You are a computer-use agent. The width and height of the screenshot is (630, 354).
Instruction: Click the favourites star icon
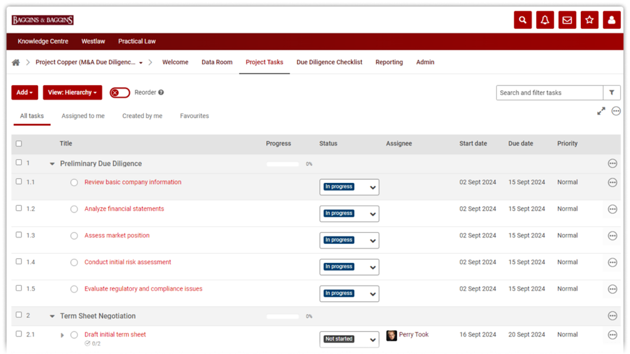589,20
